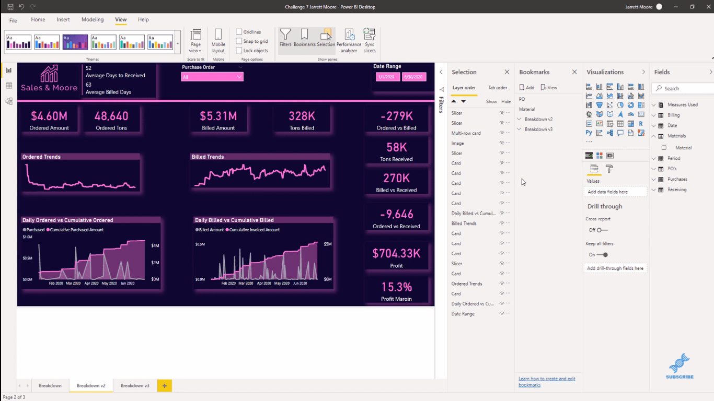Check the Lock objects option
714x401 pixels.
tap(239, 51)
